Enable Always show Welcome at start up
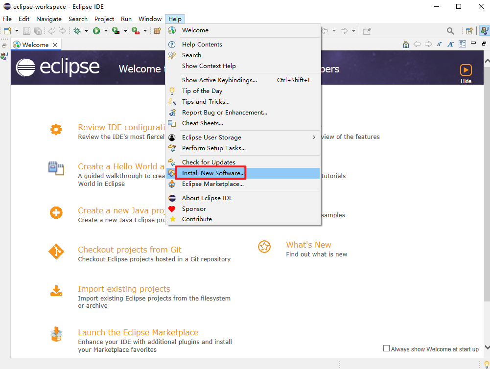The width and height of the screenshot is (490, 369). 387,348
